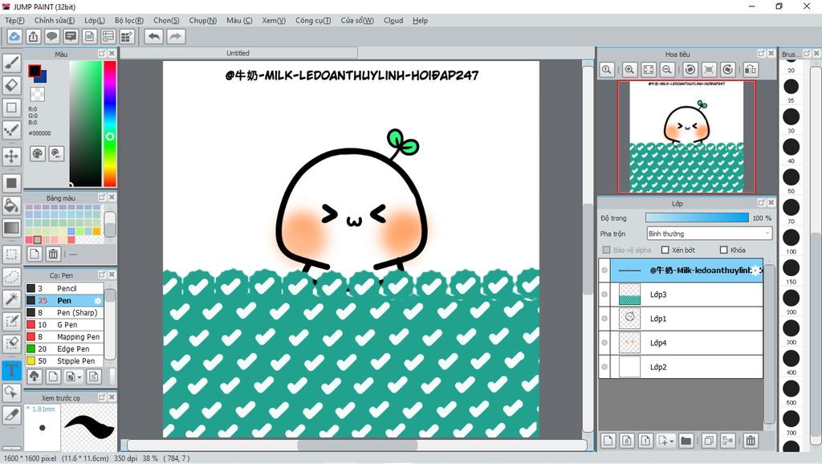Screen dimensions: 822x464
Task: Open the Cửa sổ menu
Action: [x=357, y=20]
